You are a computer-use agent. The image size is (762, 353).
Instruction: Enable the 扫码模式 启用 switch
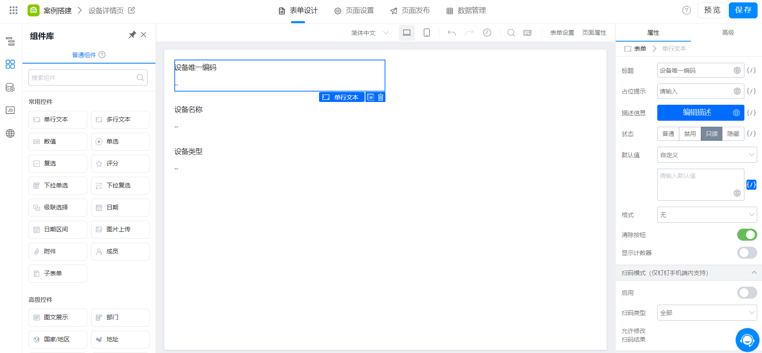(x=747, y=293)
